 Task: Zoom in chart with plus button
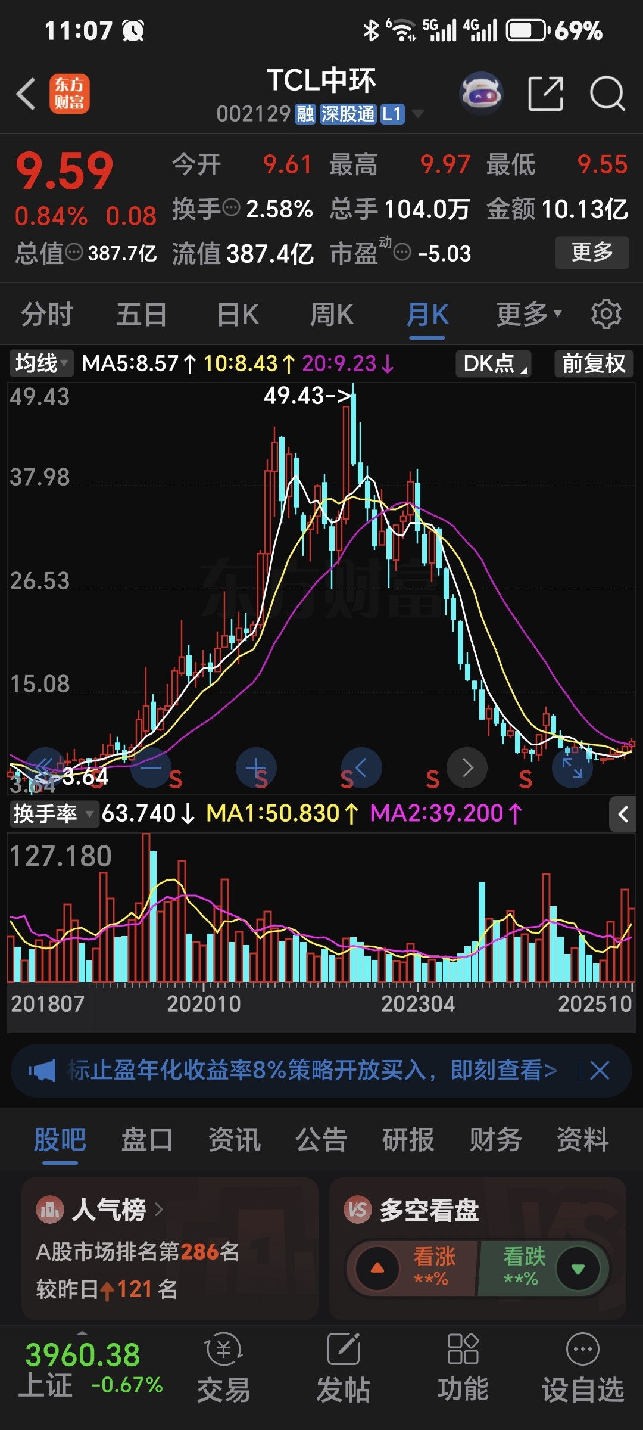[x=257, y=767]
